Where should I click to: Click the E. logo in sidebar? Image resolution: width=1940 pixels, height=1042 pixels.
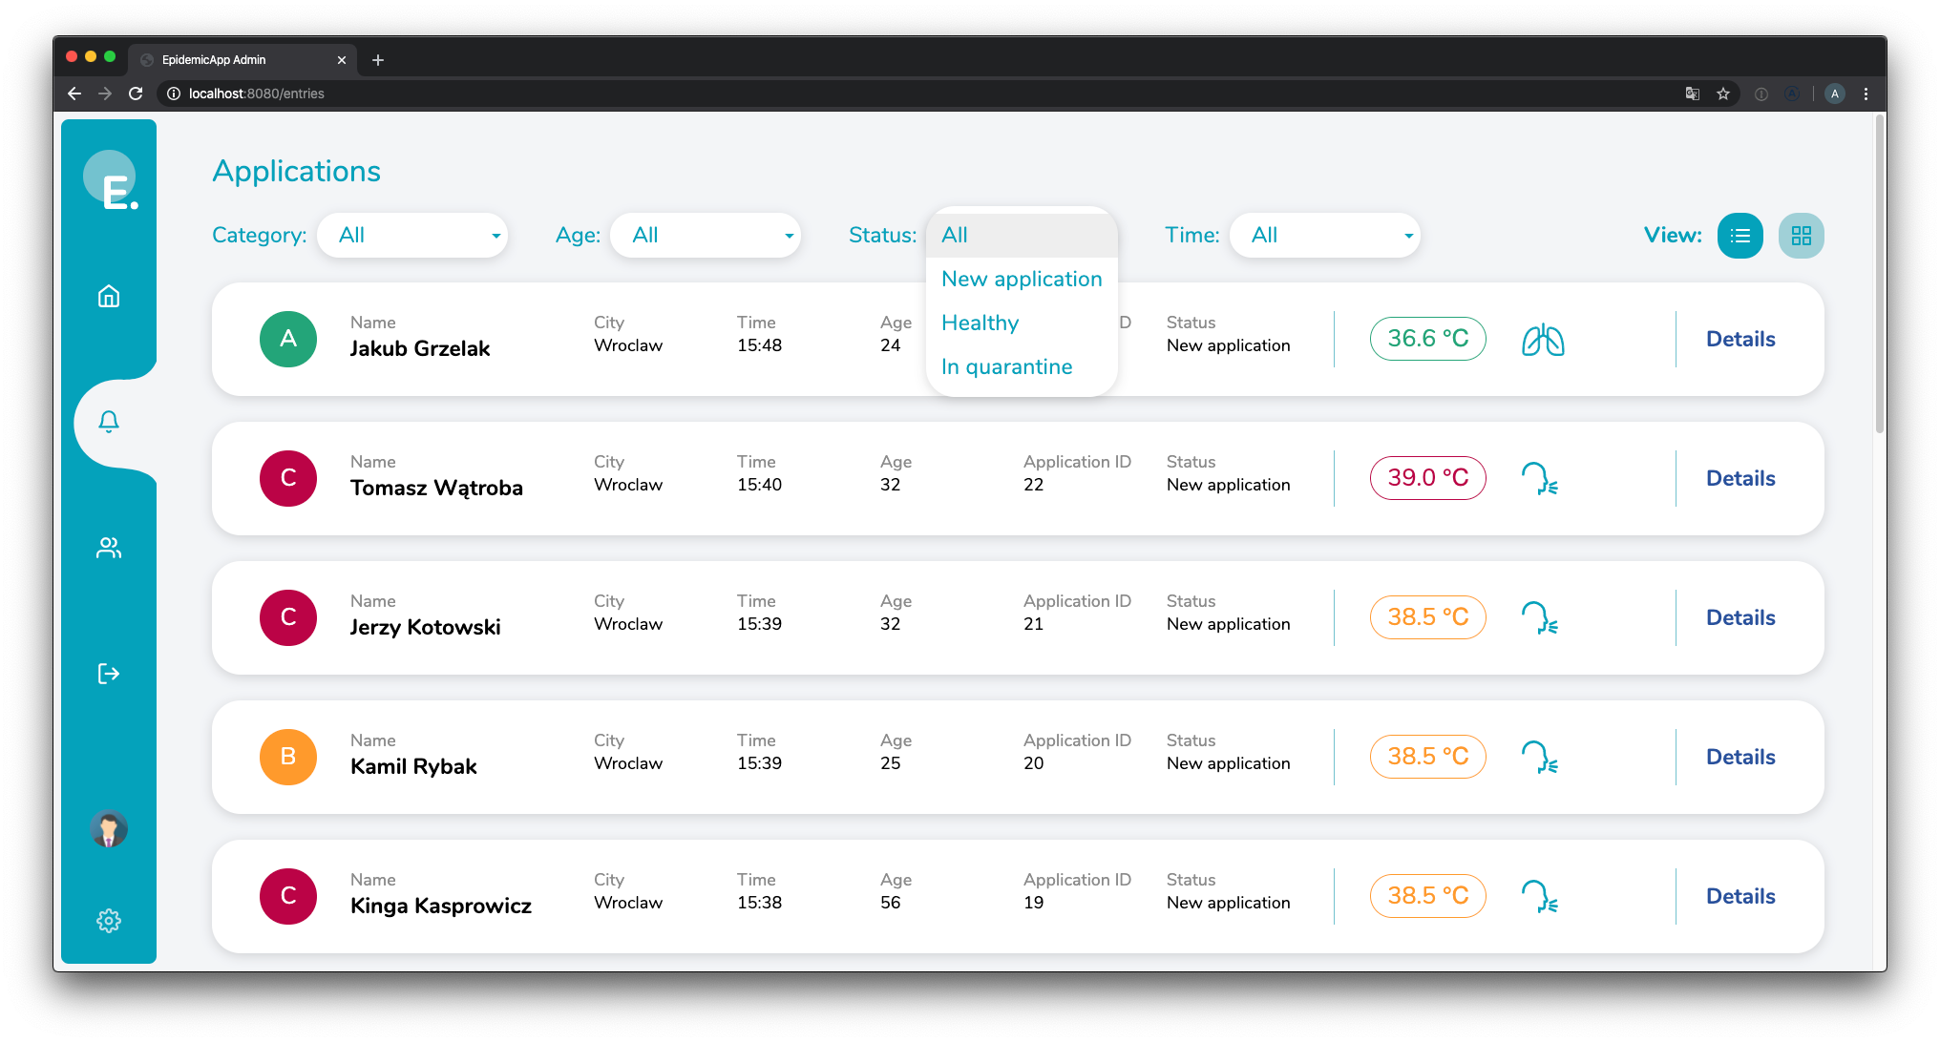(111, 179)
